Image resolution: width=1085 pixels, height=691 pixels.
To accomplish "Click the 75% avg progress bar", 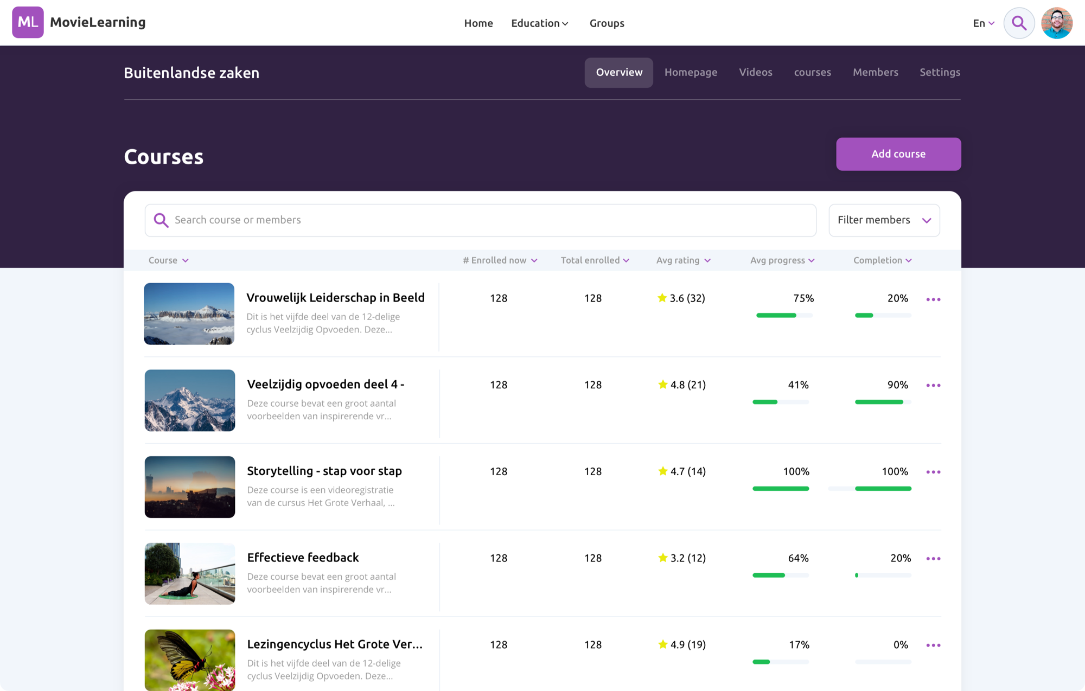I will (784, 316).
